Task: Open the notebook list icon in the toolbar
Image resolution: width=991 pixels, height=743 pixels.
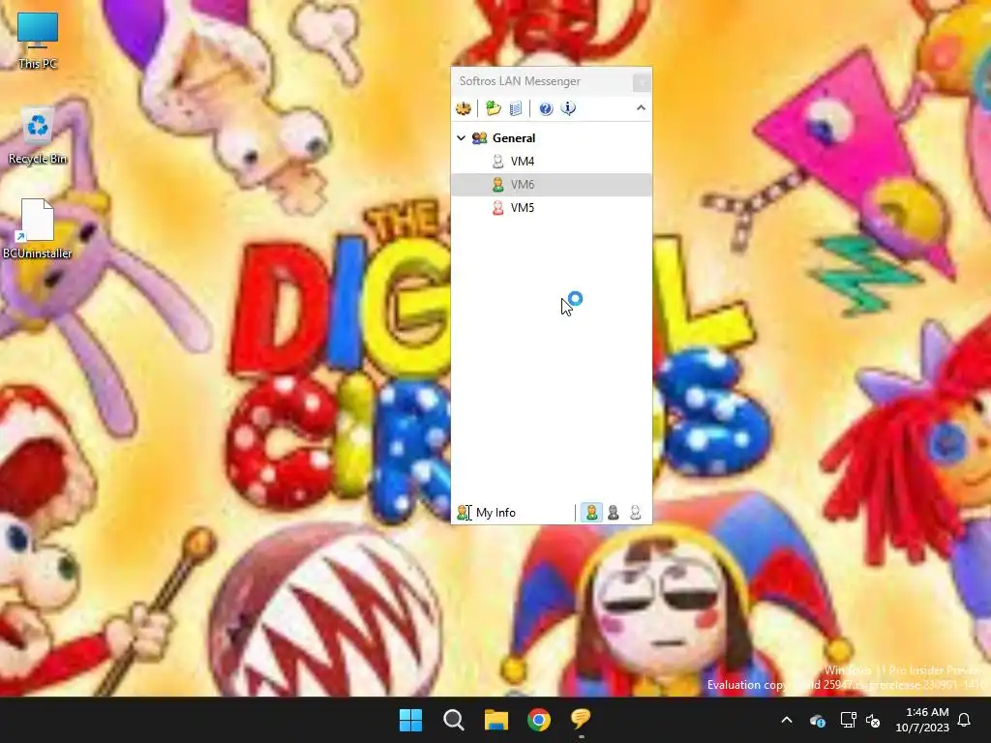Action: pyautogui.click(x=516, y=108)
